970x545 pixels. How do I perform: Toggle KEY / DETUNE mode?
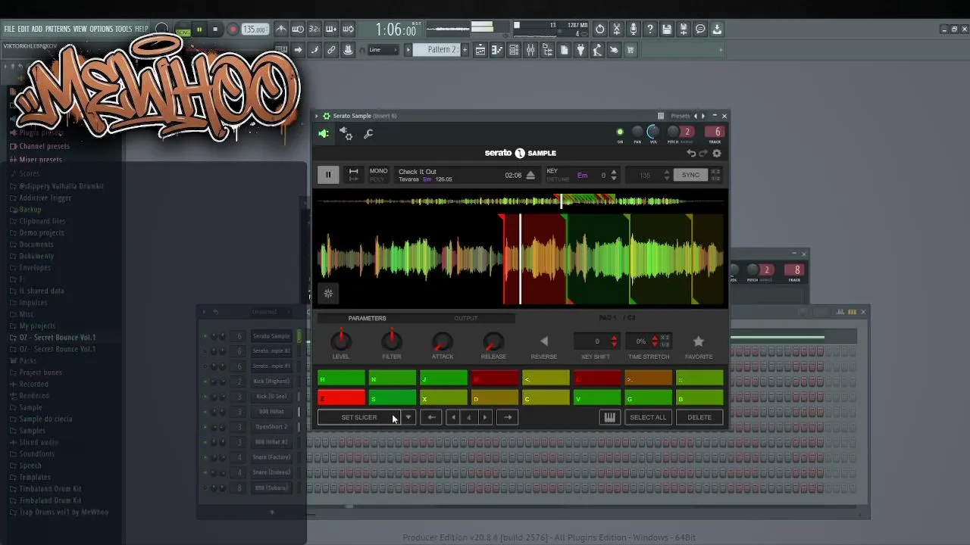pyautogui.click(x=558, y=175)
